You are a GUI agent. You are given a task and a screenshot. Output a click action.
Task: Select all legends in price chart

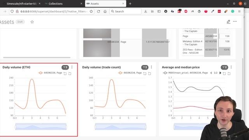224,73
